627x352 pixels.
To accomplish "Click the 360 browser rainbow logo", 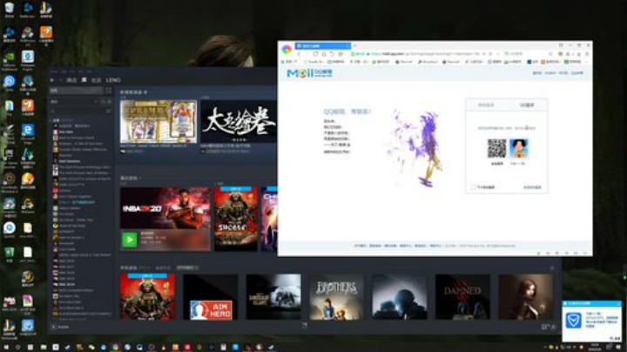I will 287,50.
